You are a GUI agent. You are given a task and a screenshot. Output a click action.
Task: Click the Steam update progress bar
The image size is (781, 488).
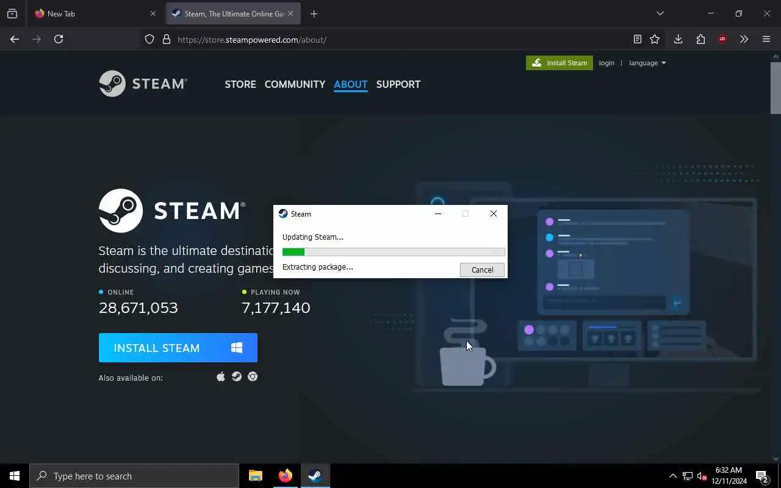pyautogui.click(x=394, y=252)
